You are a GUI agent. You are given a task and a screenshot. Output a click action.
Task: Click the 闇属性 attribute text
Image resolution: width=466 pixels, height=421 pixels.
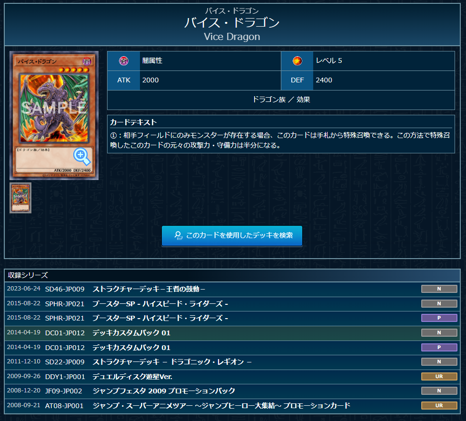click(152, 60)
